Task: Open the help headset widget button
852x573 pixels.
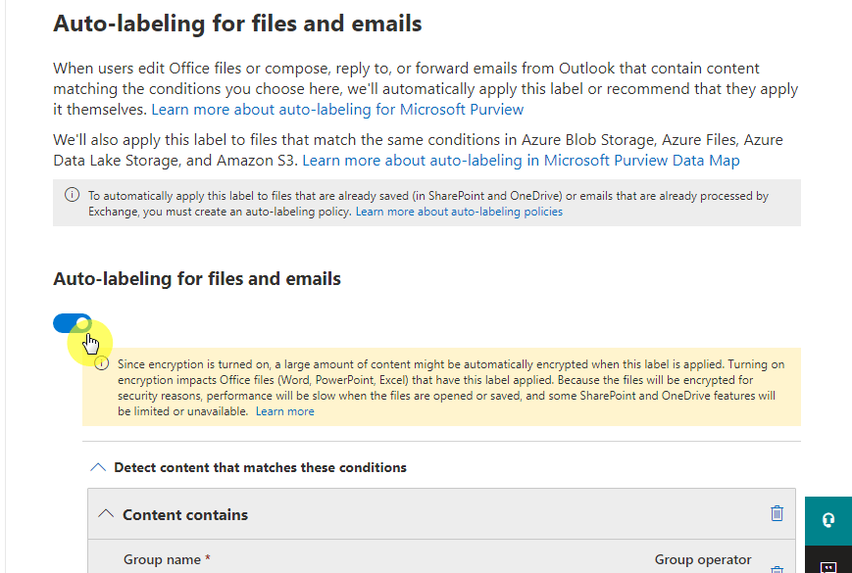Action: tap(828, 520)
